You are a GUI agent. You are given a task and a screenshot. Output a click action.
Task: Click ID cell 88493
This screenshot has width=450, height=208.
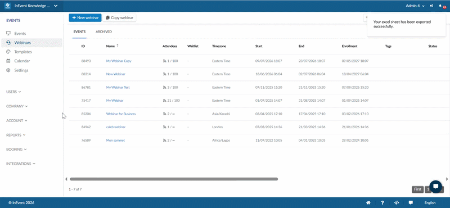click(x=86, y=61)
